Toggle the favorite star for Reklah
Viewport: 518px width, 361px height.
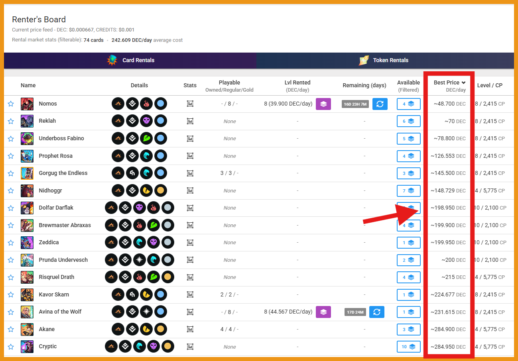11,121
